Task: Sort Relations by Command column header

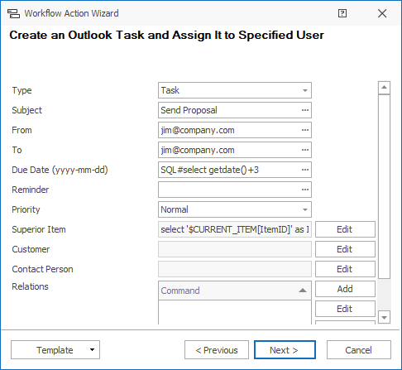Action: (235, 291)
